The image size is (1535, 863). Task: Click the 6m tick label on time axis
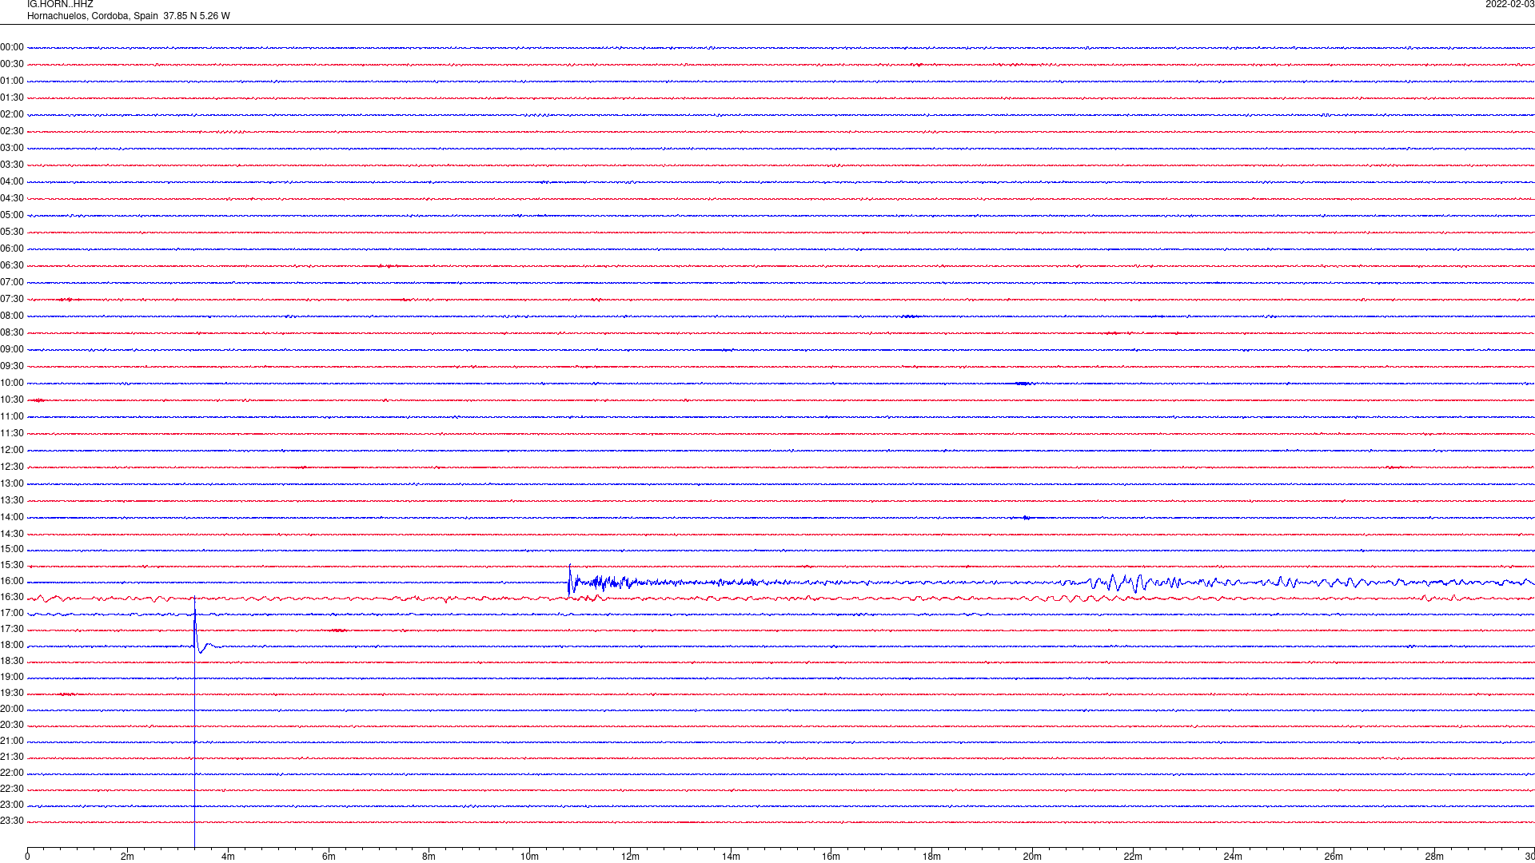click(x=329, y=857)
